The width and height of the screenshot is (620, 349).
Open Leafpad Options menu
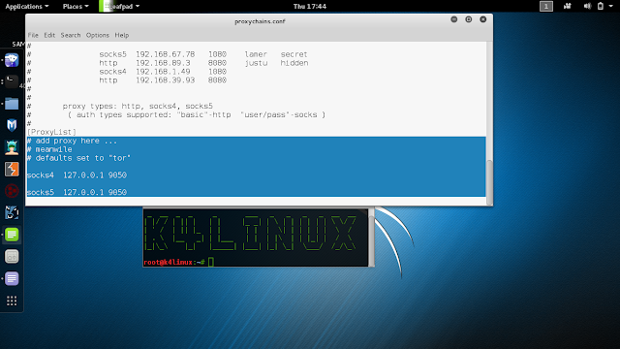[x=97, y=35]
